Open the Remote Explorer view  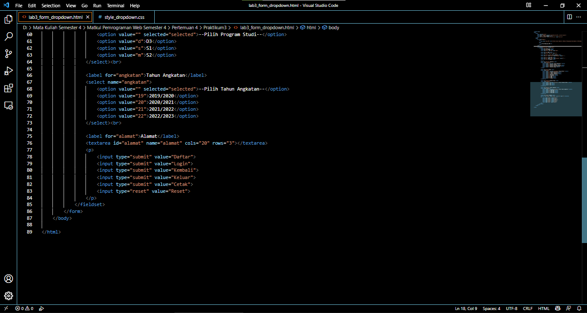click(x=9, y=105)
